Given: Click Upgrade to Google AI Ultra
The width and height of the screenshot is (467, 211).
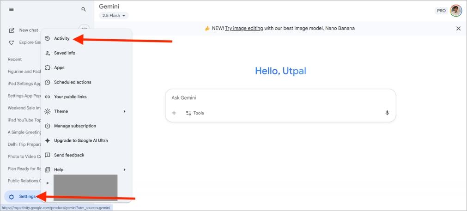Looking at the screenshot, I should click(x=80, y=140).
